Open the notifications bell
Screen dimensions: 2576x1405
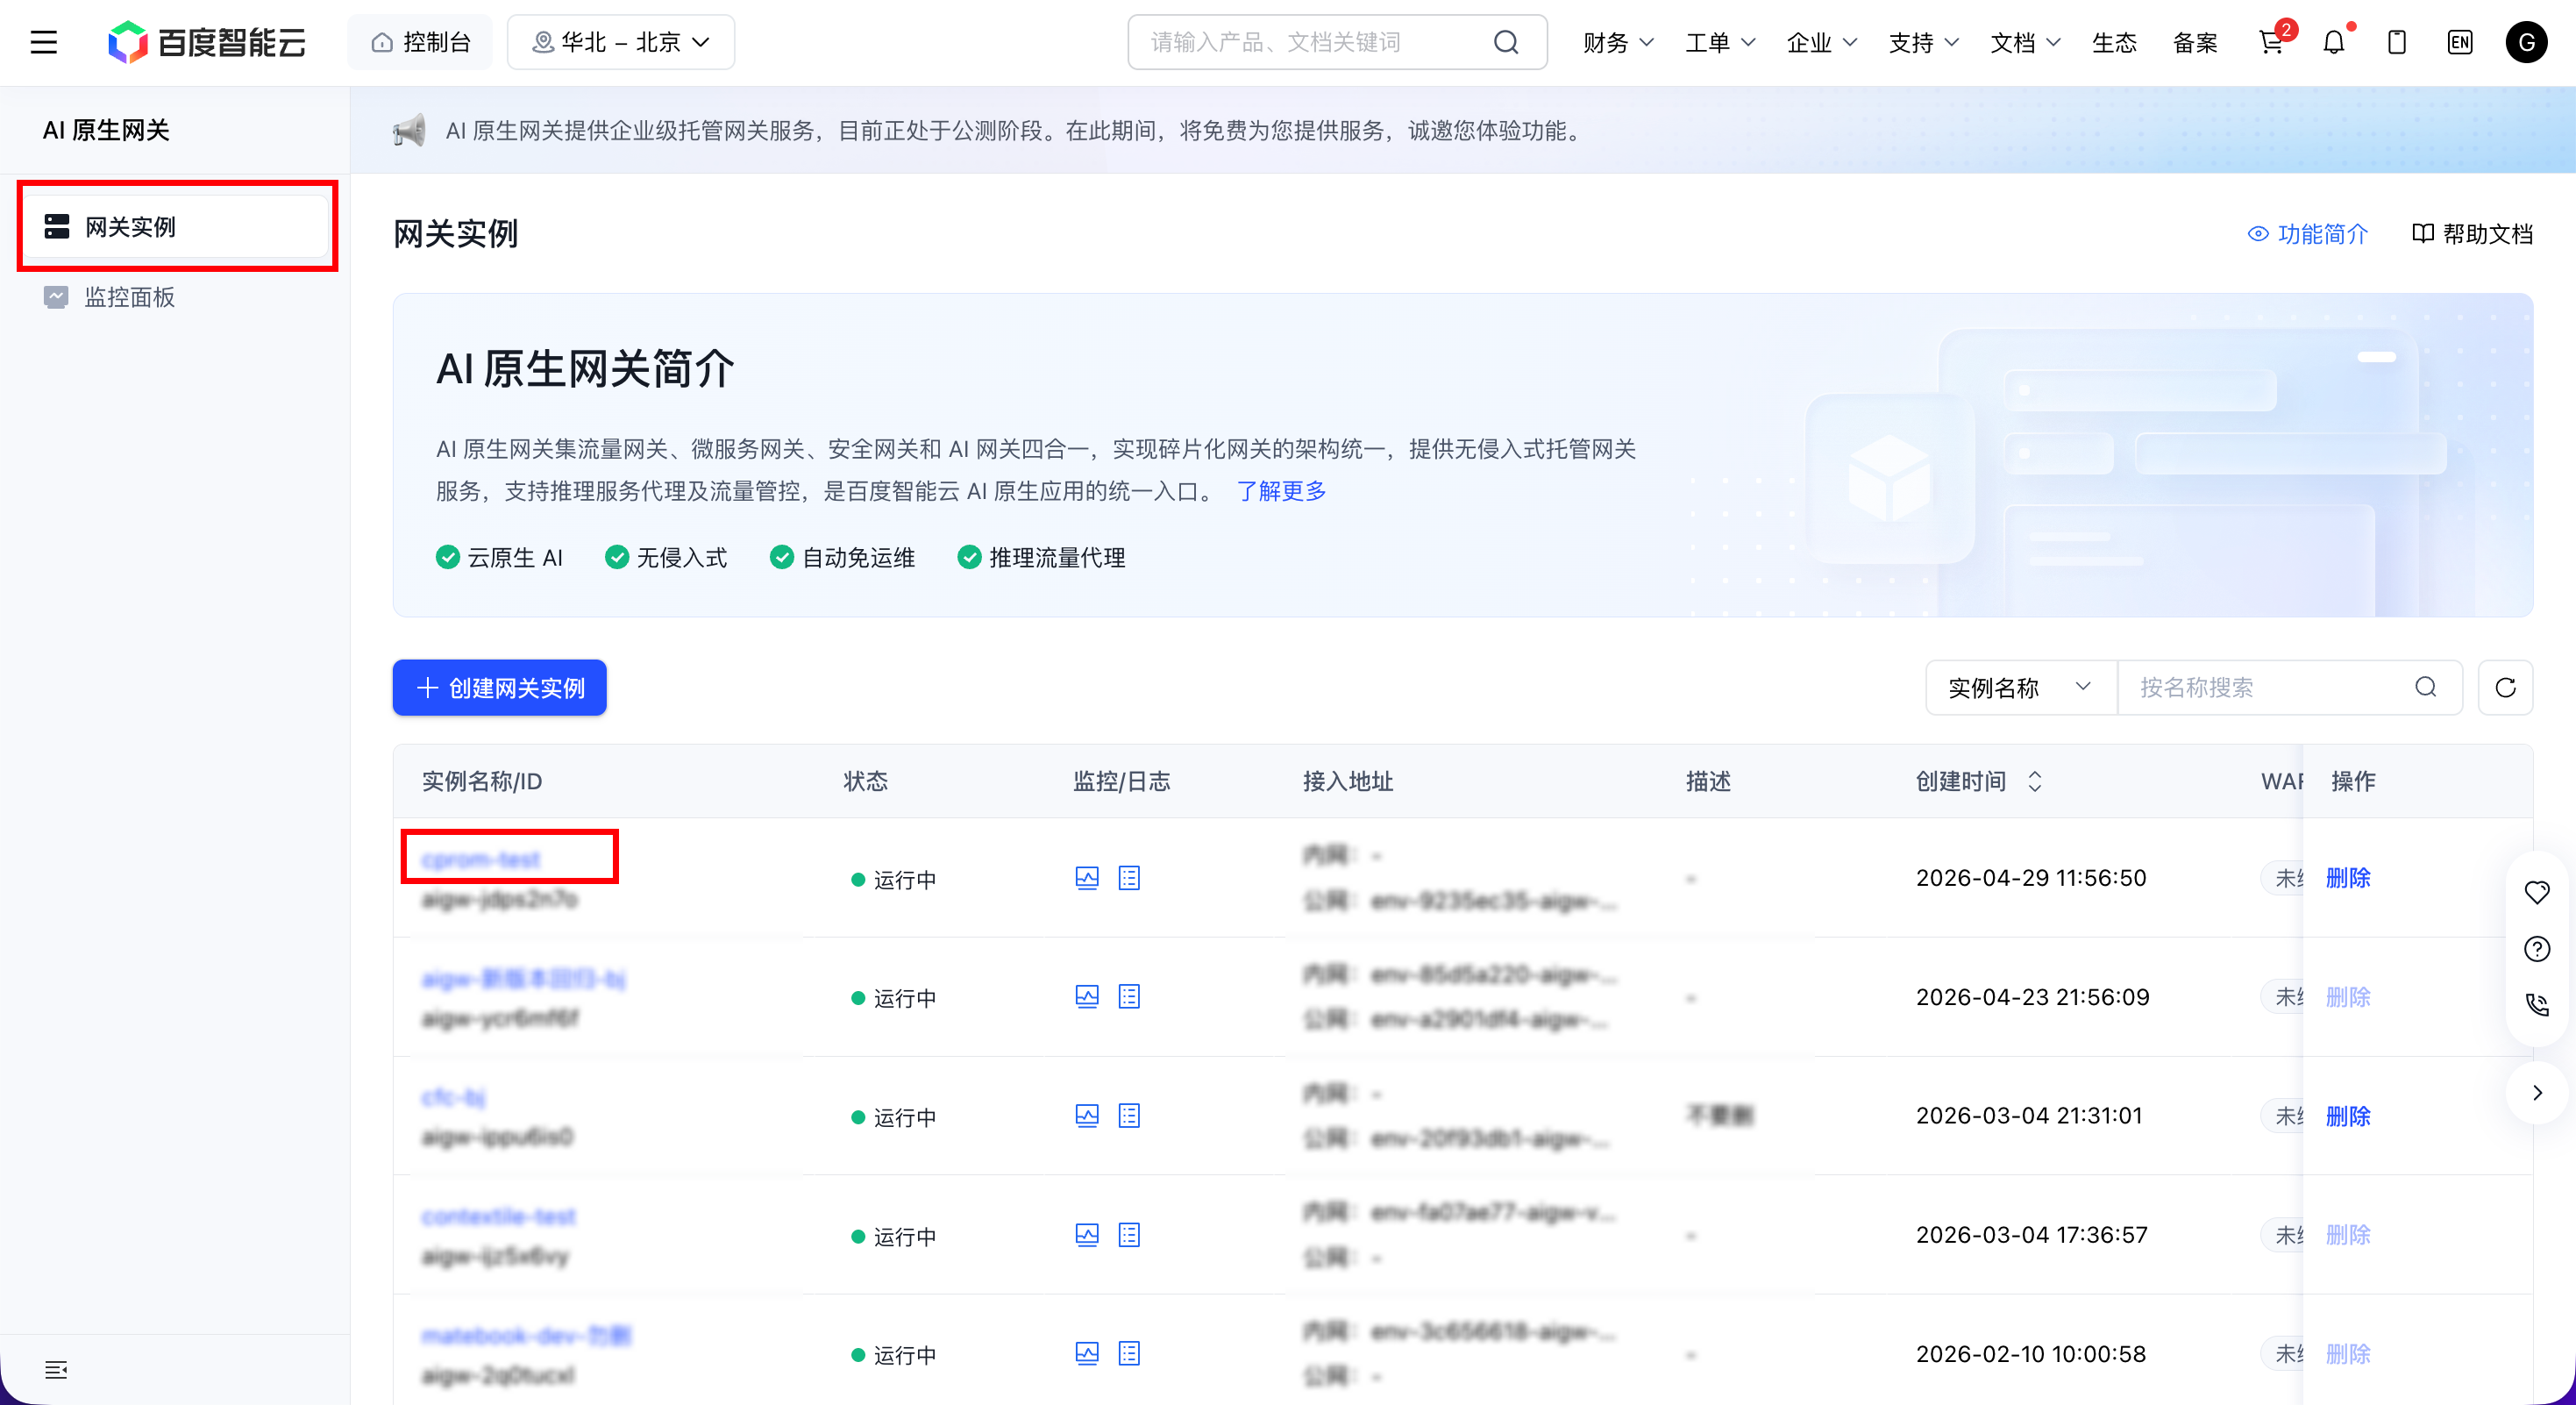(x=2333, y=42)
